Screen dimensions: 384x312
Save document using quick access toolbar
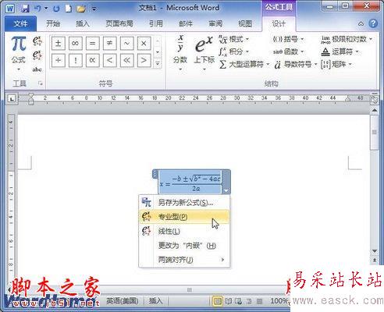(x=25, y=9)
